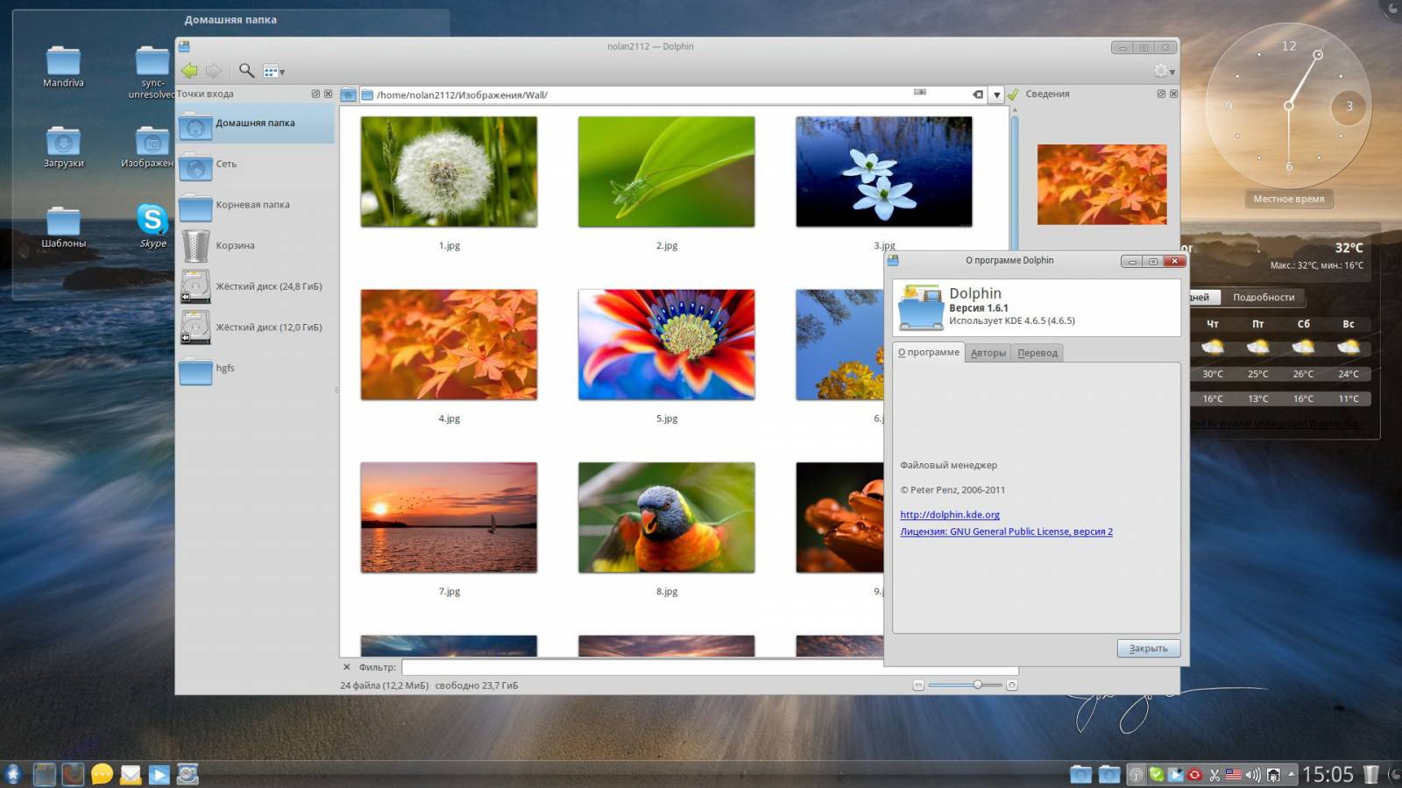Select the sunset thumbnail 7.jpg

pos(449,517)
